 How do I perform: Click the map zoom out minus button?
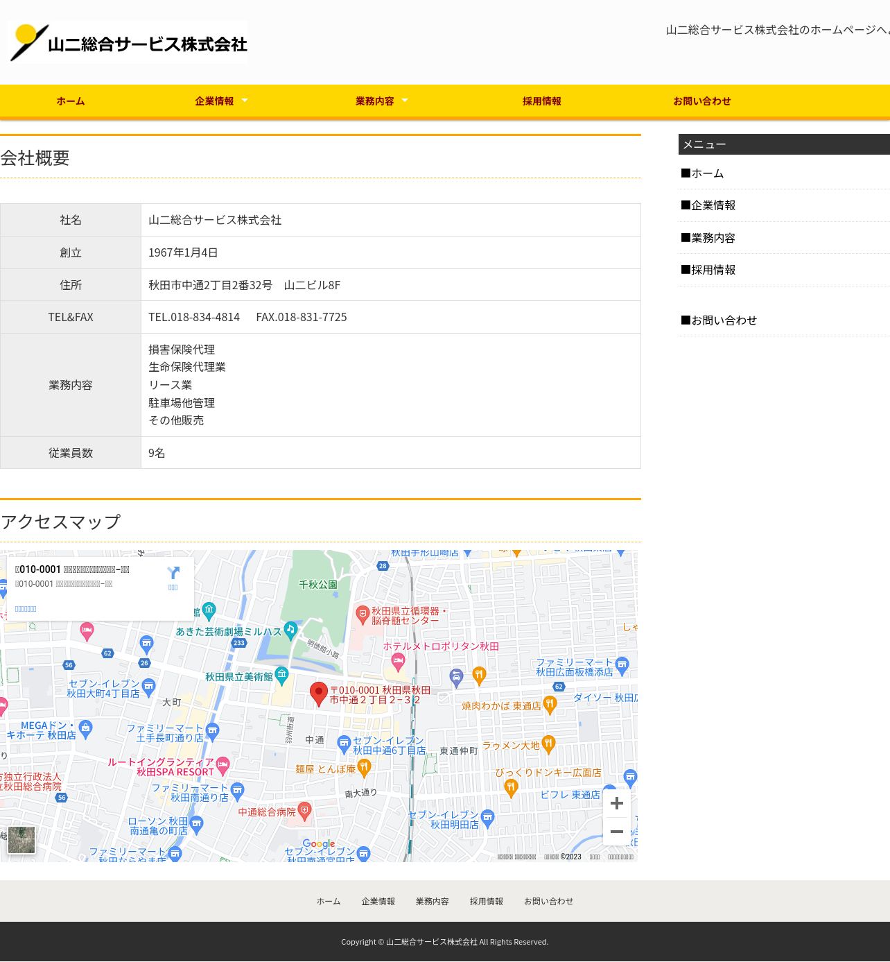click(616, 832)
